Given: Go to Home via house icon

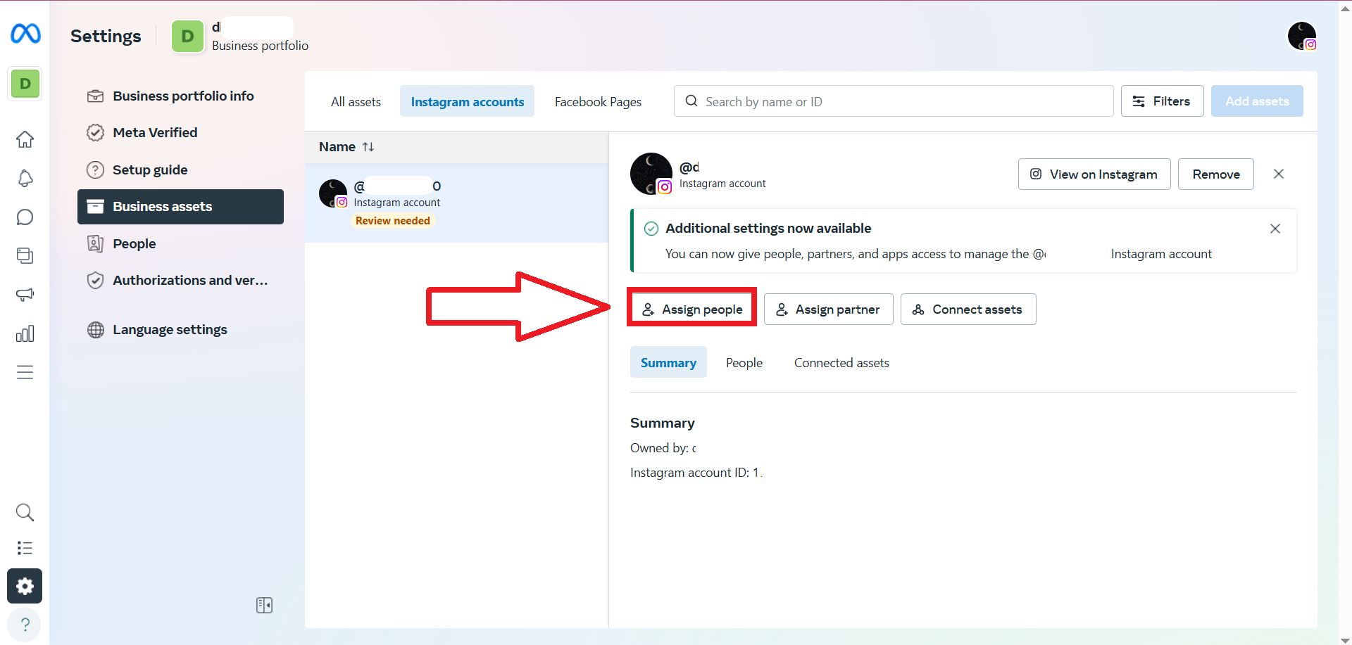Looking at the screenshot, I should (25, 139).
